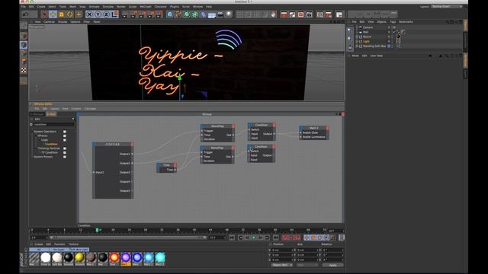Image resolution: width=488 pixels, height=274 pixels.
Task: Expand System Operators tree item
Action: point(32,132)
